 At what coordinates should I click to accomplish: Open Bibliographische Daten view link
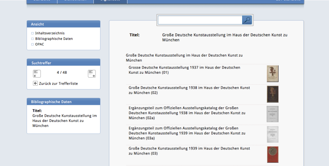click(x=54, y=39)
